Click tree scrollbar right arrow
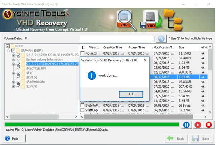Viewport: 216px width, 145px height. pos(76,117)
